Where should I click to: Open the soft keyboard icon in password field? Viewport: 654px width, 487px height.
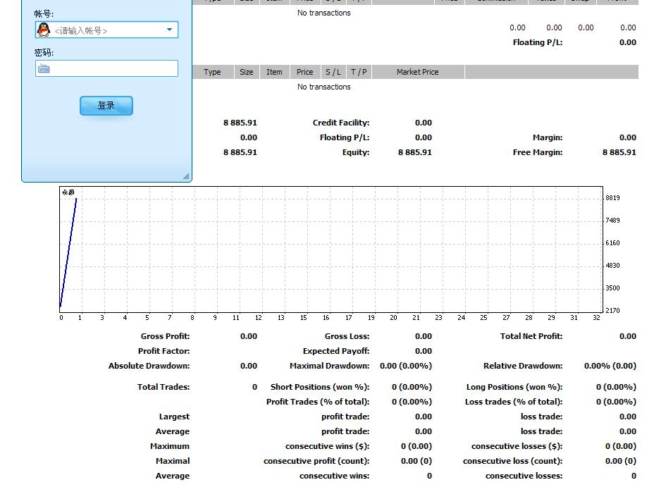pos(44,68)
